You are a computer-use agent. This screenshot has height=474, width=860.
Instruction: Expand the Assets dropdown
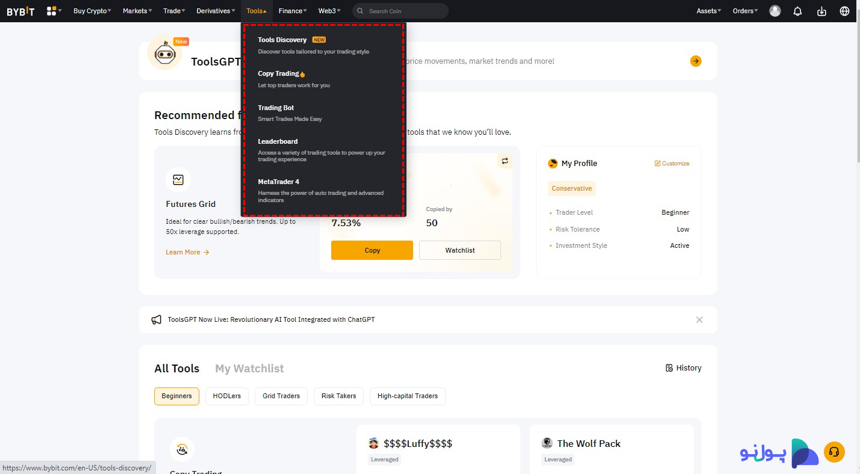709,11
